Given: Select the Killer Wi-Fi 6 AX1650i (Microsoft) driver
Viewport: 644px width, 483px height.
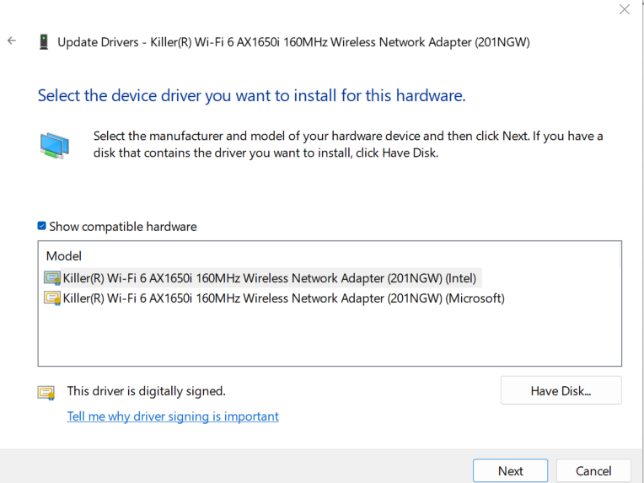Looking at the screenshot, I should 283,298.
